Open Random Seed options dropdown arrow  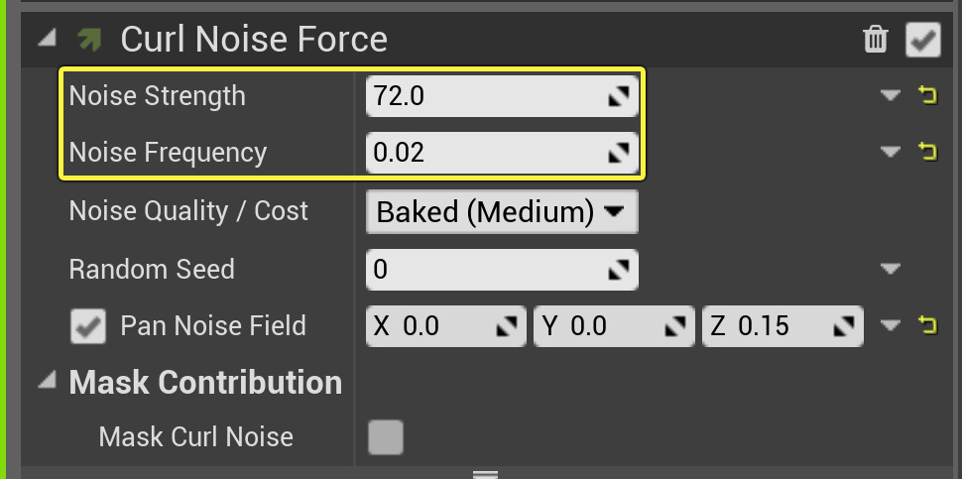(x=890, y=269)
